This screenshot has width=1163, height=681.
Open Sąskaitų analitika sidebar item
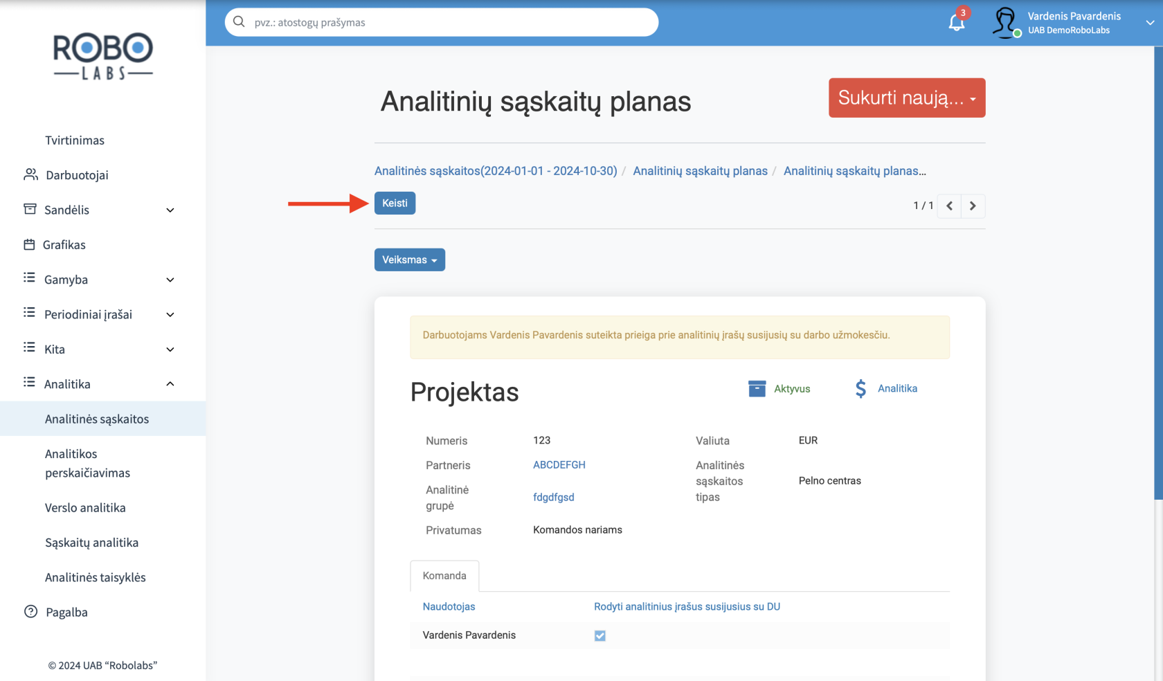tap(91, 543)
